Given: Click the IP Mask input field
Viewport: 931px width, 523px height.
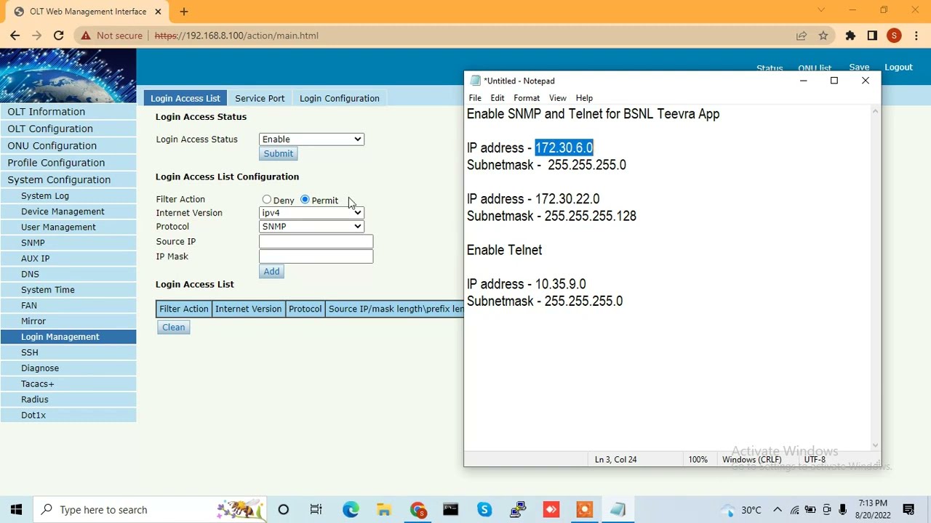Looking at the screenshot, I should coord(316,256).
